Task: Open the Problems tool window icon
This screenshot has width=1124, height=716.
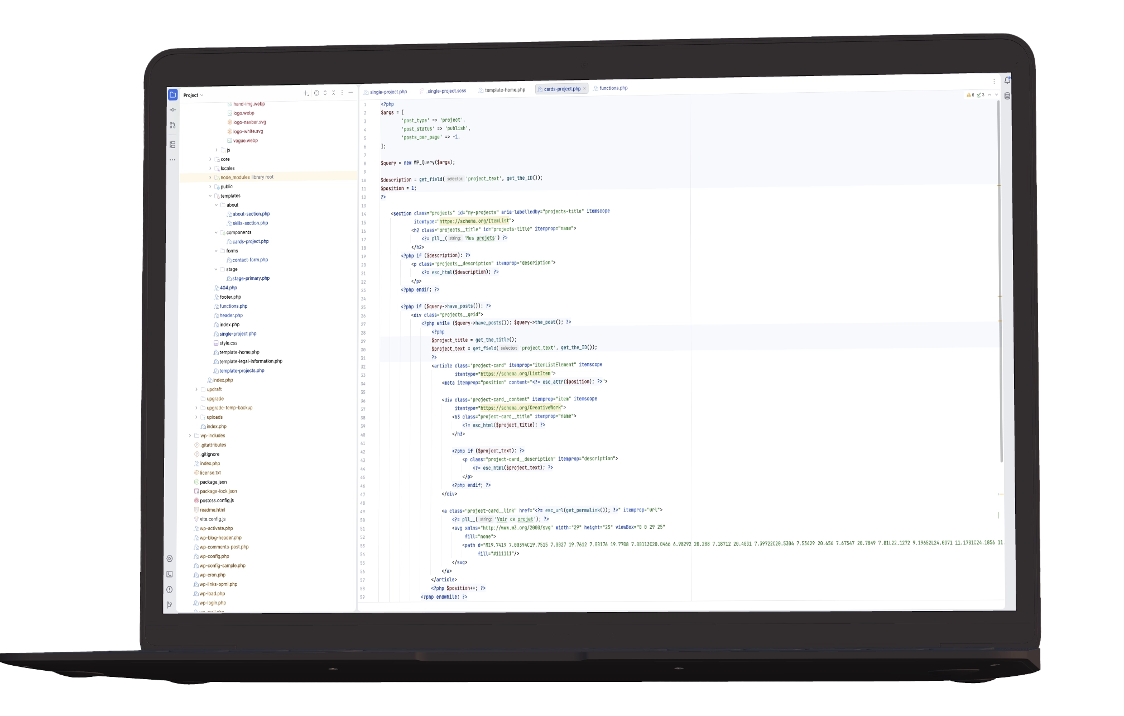Action: coord(170,589)
